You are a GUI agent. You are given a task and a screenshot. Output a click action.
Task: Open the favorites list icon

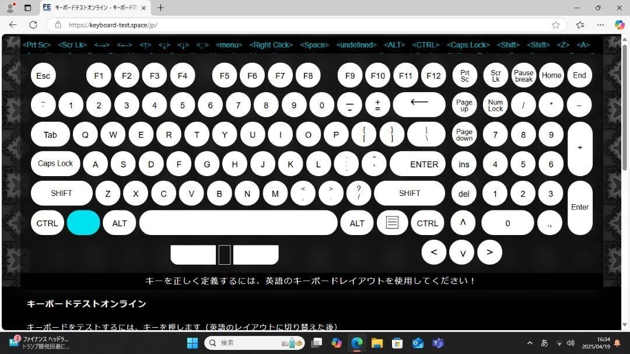pyautogui.click(x=580, y=25)
